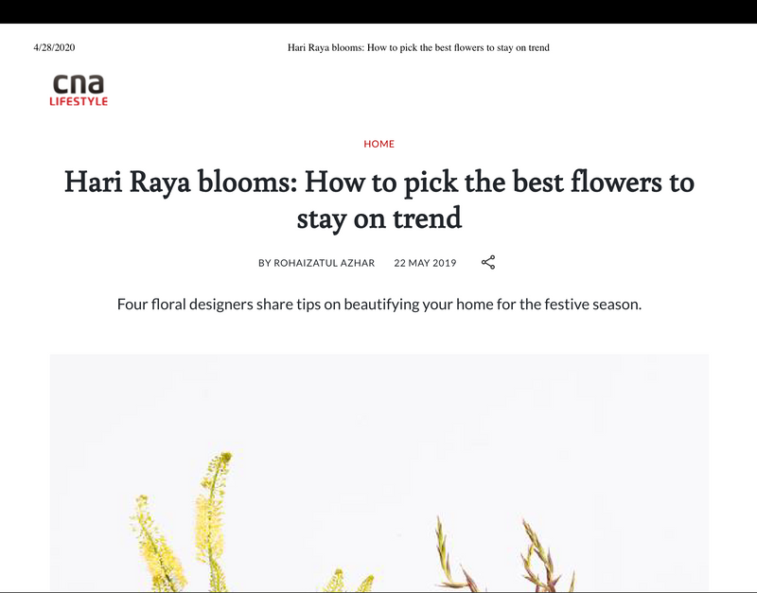Open the HOME category link
The width and height of the screenshot is (757, 593).
pos(379,144)
